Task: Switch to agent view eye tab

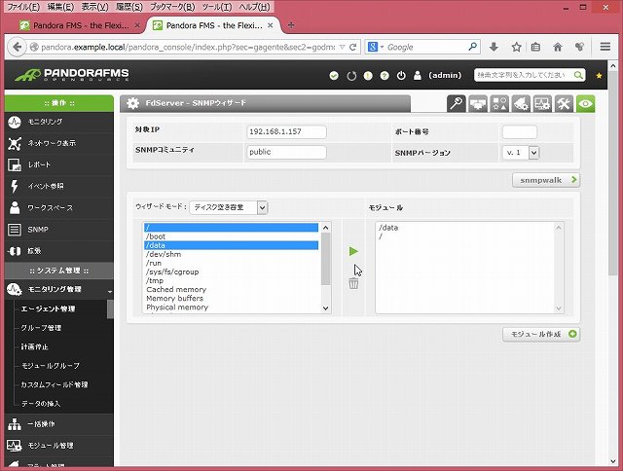Action: pyautogui.click(x=586, y=104)
